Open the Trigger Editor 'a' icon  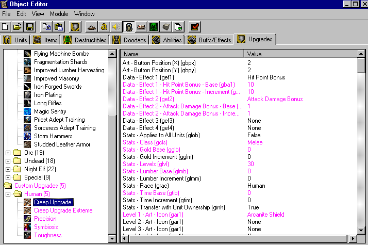pyautogui.click(x=104, y=27)
